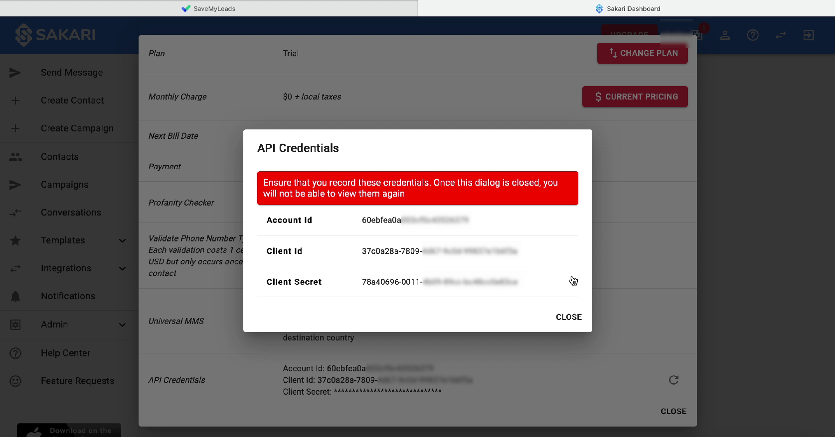The image size is (835, 437).
Task: Open the help question-mark icon in header
Action: pyautogui.click(x=753, y=35)
